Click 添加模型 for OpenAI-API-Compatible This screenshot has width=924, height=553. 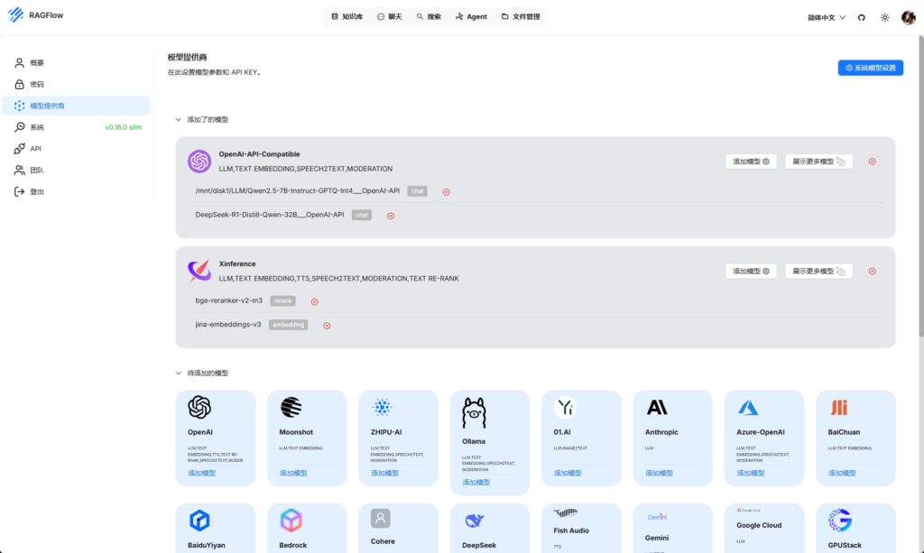(x=752, y=161)
